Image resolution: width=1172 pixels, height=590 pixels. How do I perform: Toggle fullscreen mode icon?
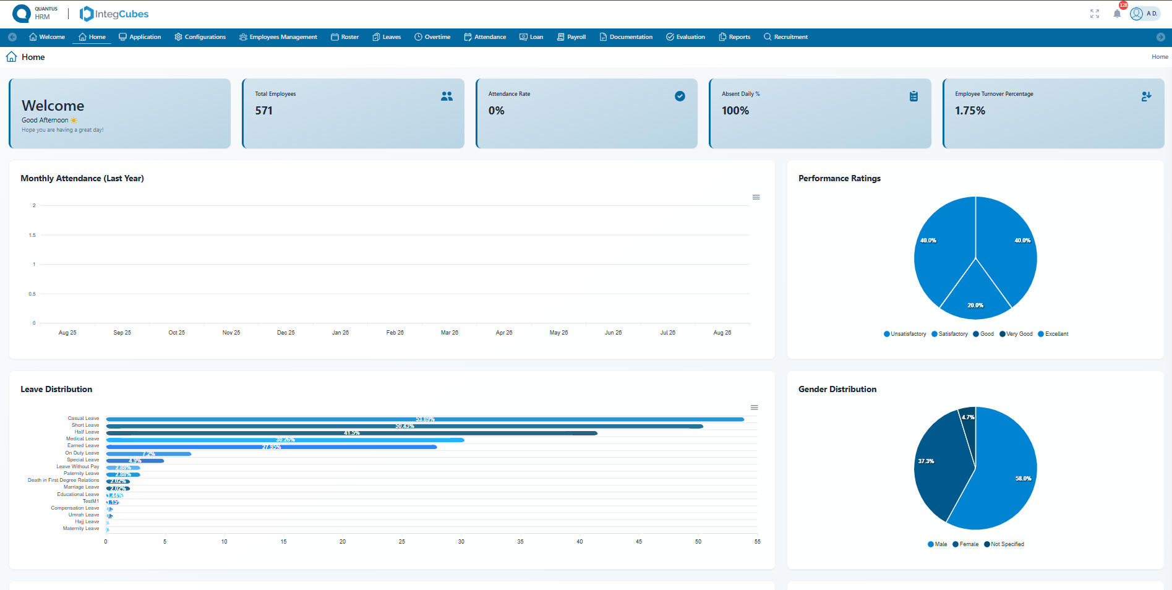point(1095,14)
